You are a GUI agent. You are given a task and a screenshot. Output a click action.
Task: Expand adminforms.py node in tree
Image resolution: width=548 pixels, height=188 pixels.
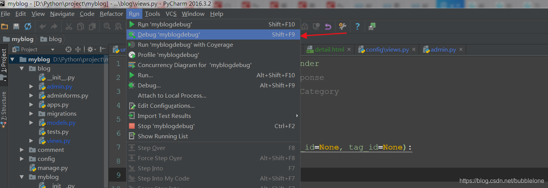click(31, 96)
